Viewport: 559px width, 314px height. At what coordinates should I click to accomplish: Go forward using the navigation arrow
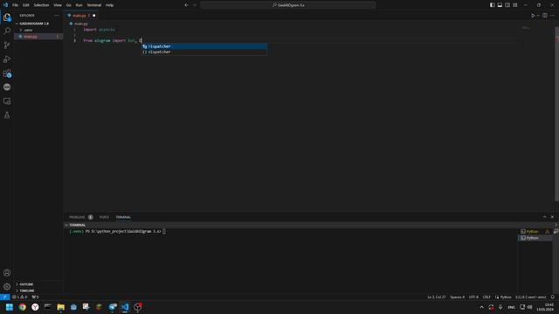[195, 5]
